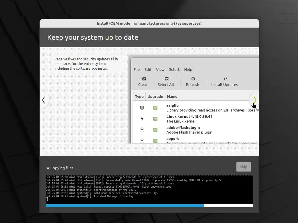Click the up-arrow icon beside apport
The image size is (298, 223).
click(142, 141)
